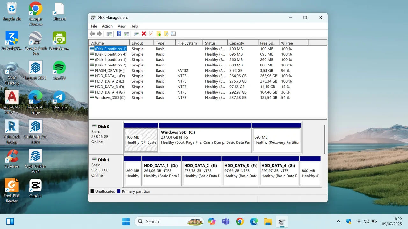Click the Properties checkmark sheet icon
This screenshot has height=229, width=408.
tap(151, 34)
